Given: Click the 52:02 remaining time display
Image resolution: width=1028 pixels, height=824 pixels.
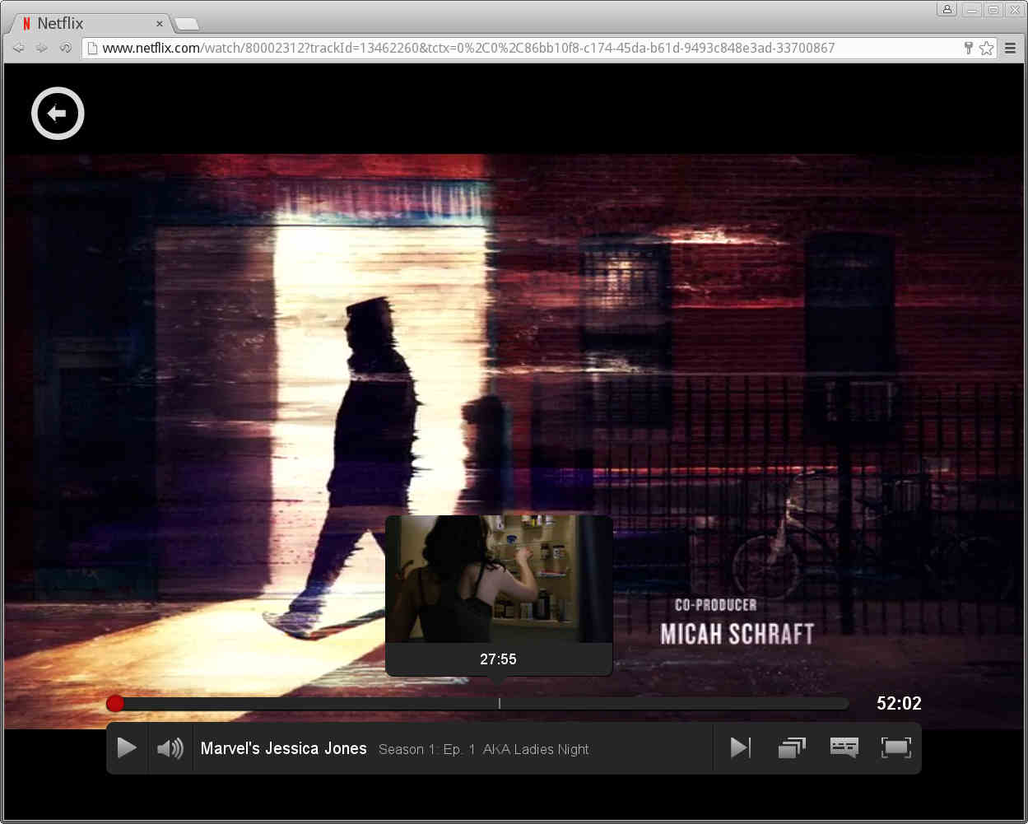Looking at the screenshot, I should 899,703.
